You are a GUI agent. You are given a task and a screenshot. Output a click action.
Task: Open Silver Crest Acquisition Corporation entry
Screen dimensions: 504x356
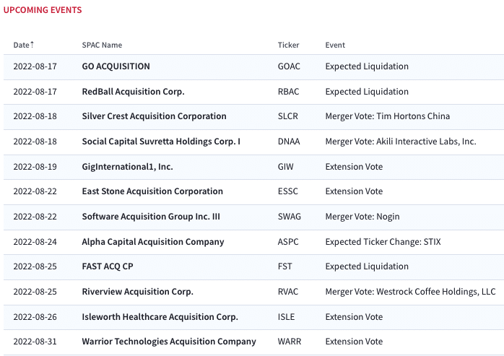pos(154,116)
